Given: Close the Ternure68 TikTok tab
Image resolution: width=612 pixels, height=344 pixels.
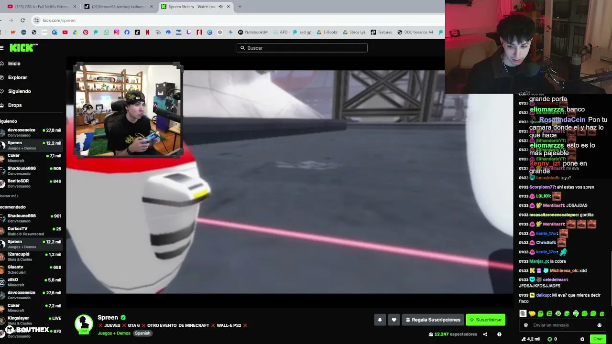Looking at the screenshot, I should coord(152,7).
